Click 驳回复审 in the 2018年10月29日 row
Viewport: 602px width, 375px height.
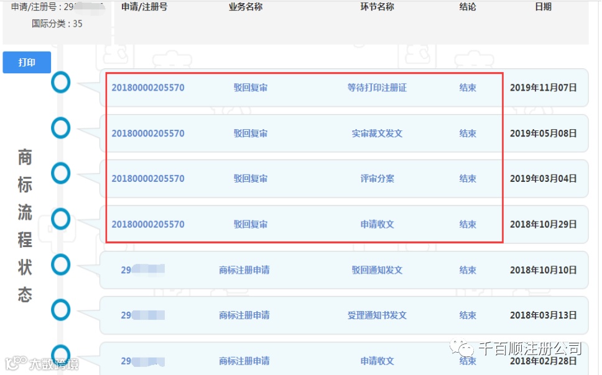pyautogui.click(x=251, y=224)
